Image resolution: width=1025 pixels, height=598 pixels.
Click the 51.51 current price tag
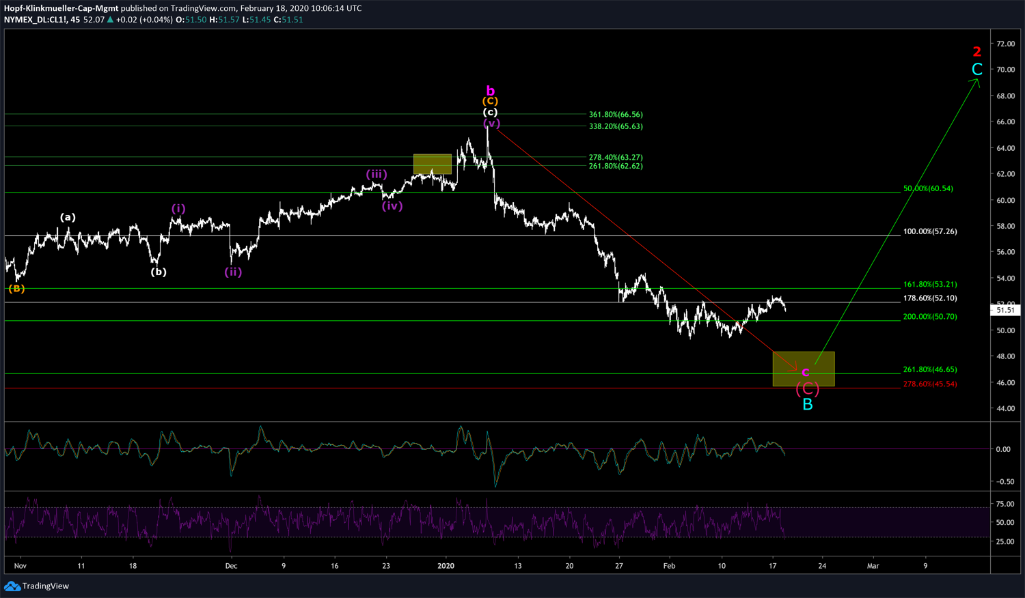click(1005, 310)
